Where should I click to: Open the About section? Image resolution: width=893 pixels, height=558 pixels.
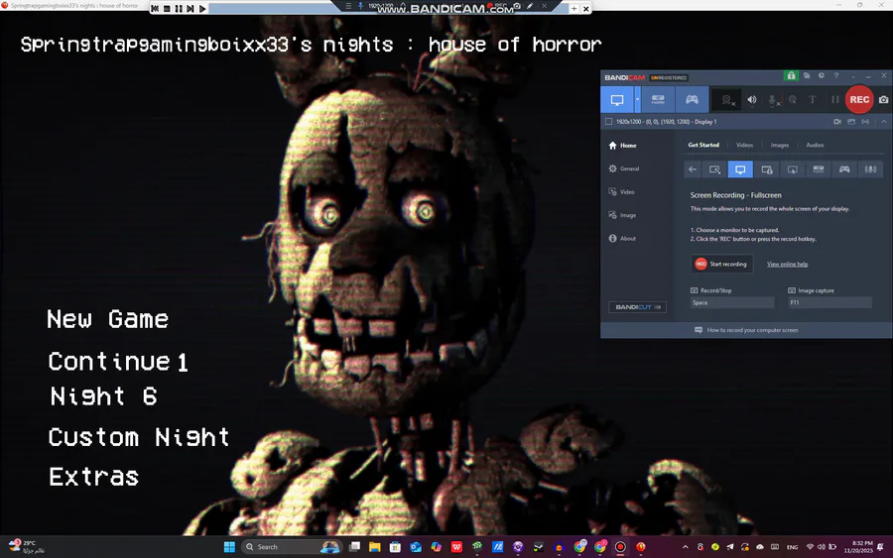[x=622, y=239]
